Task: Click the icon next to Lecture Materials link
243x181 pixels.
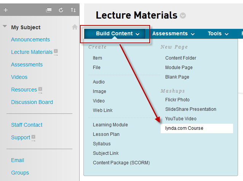Action: click(56, 52)
